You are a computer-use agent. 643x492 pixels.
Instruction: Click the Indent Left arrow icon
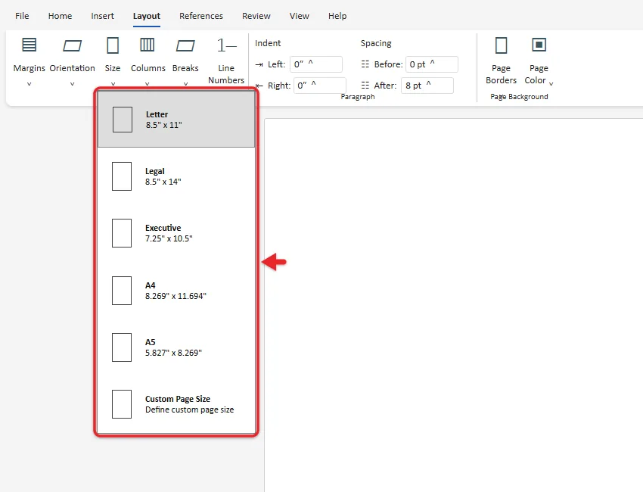[x=259, y=64]
